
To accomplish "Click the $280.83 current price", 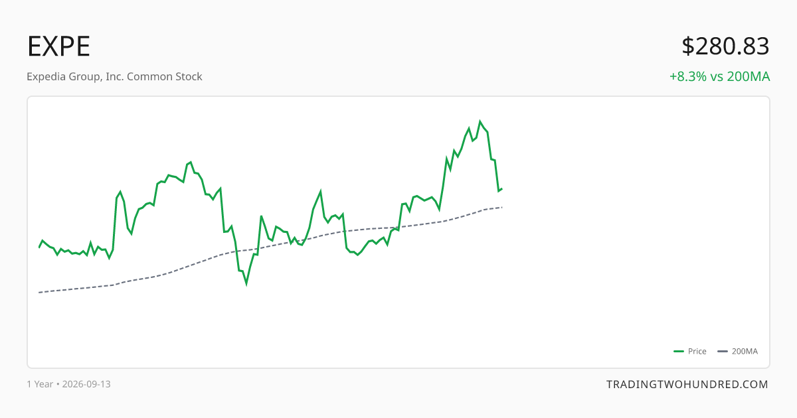I will tap(725, 46).
